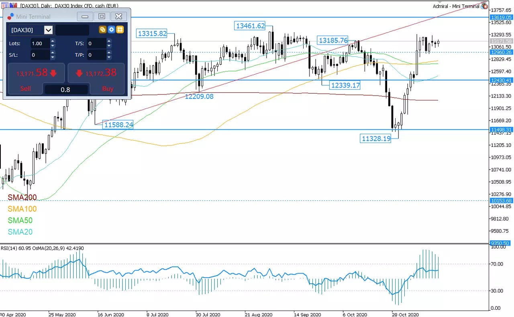The image size is (514, 317).
Task: Select the 12209.08 price label on chart
Action: click(199, 96)
